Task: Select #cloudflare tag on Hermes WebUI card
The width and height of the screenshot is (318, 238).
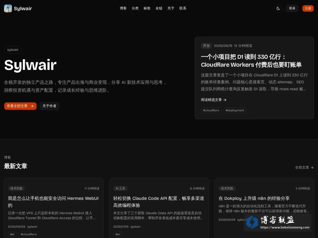Action: click(x=29, y=234)
